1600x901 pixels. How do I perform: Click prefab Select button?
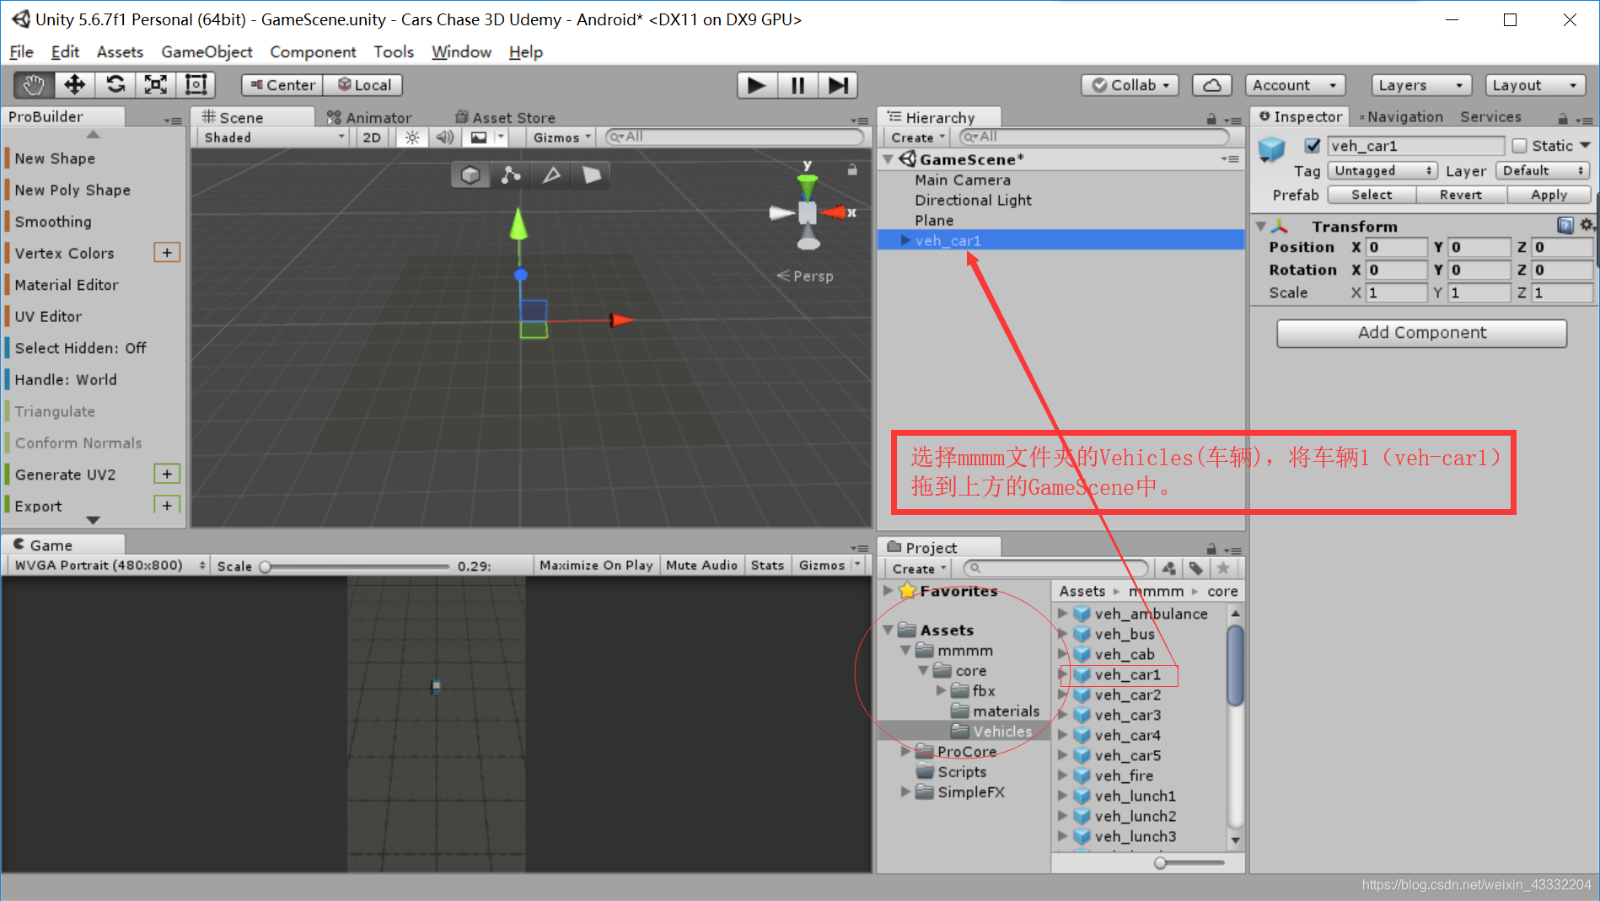coord(1372,195)
